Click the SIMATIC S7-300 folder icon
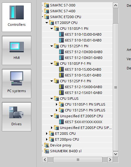The image size is (131, 167). point(47,5)
